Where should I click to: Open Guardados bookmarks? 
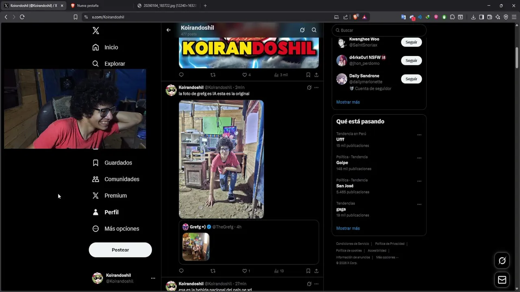[112, 163]
